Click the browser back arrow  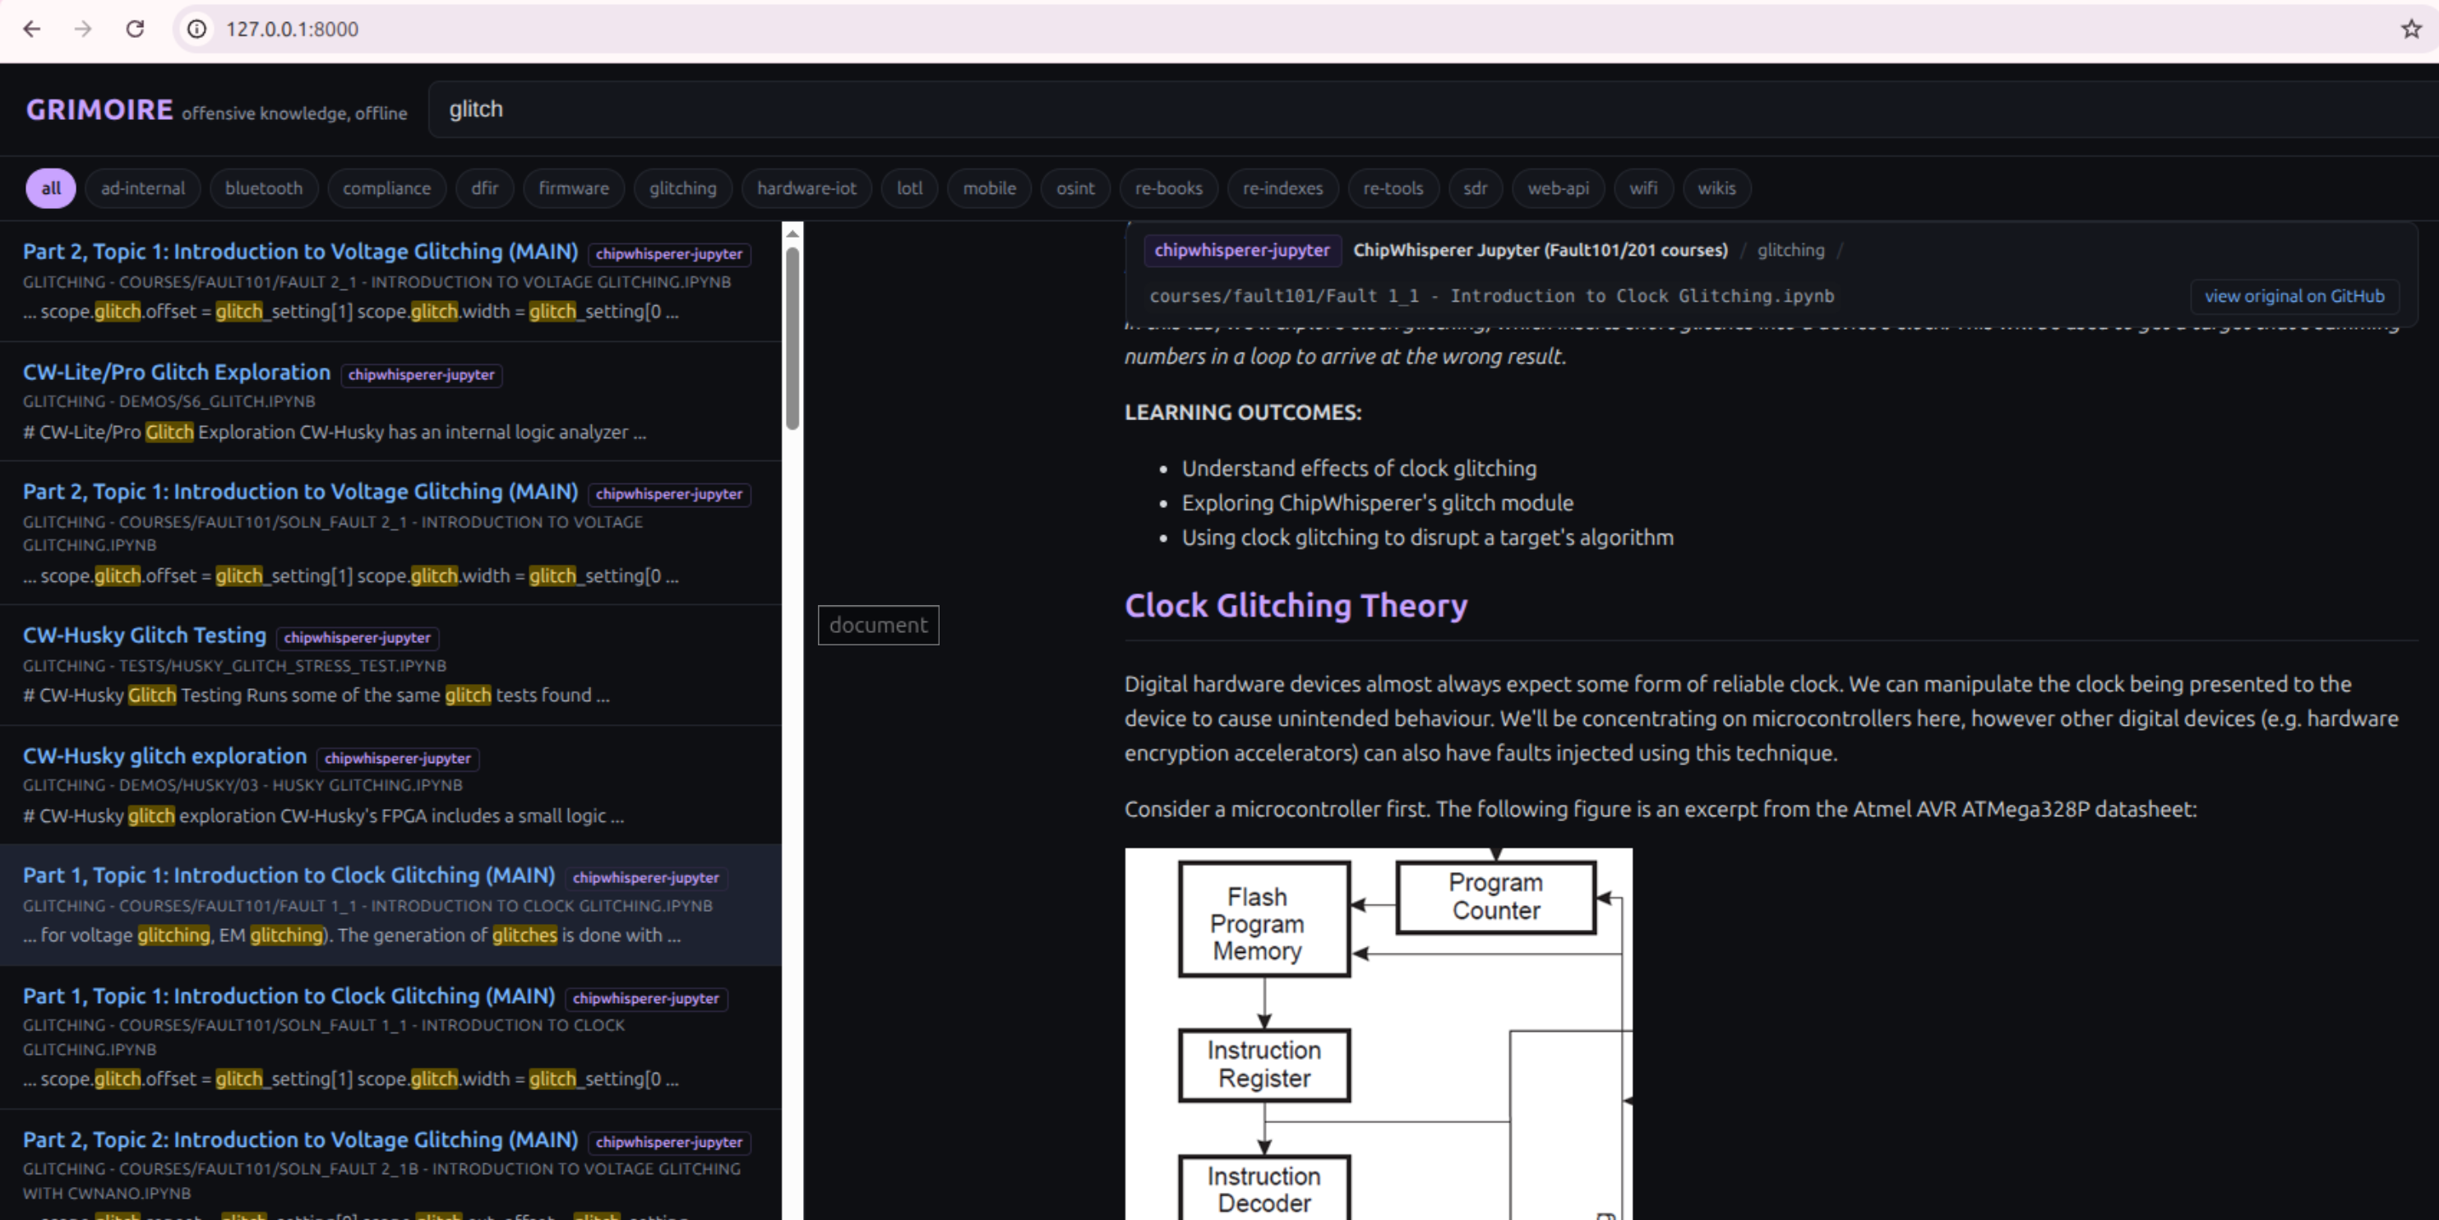click(x=31, y=29)
